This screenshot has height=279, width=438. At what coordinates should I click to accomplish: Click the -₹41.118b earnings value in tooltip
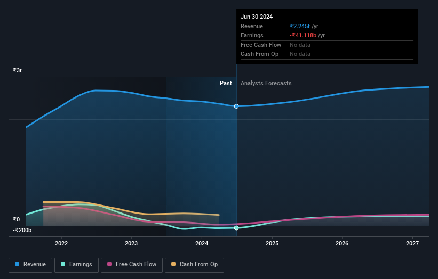click(303, 35)
